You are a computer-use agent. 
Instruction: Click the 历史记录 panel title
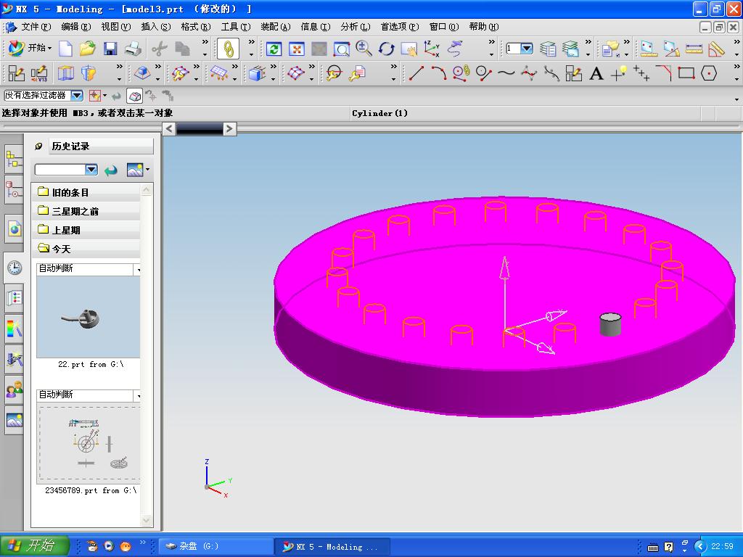[70, 147]
